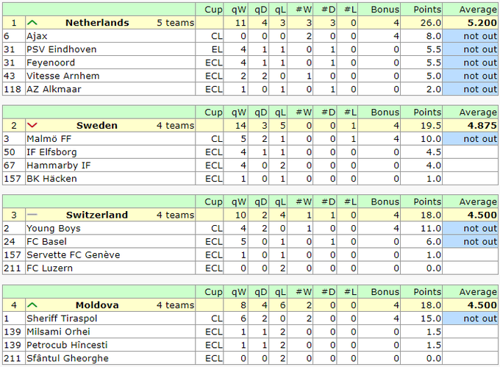Click Sheriff Tiraspol team name
Viewport: 500px width, 367px height.
point(62,318)
